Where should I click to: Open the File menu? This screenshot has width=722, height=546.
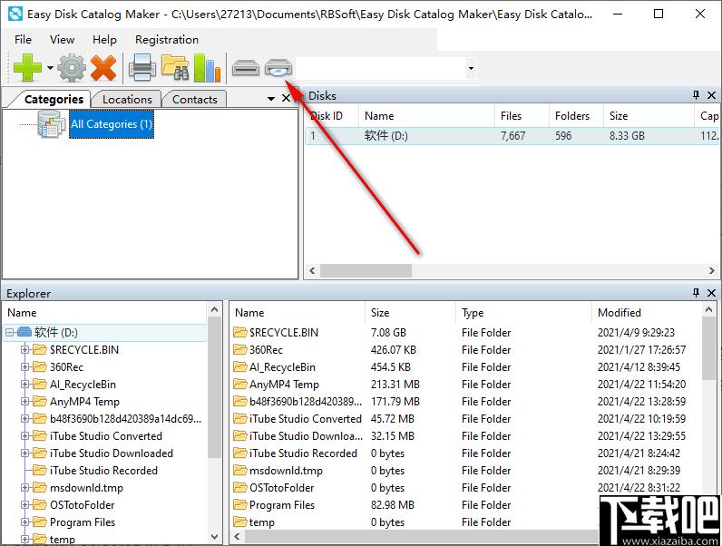click(x=23, y=40)
